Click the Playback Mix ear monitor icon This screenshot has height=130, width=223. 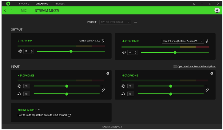point(207,41)
